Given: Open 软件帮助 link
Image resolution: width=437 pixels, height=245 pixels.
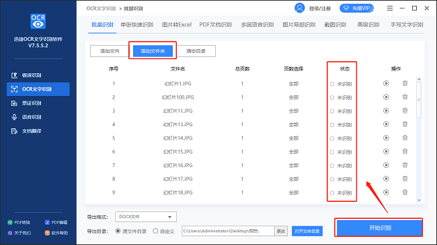Looking at the screenshot, I should point(56,233).
